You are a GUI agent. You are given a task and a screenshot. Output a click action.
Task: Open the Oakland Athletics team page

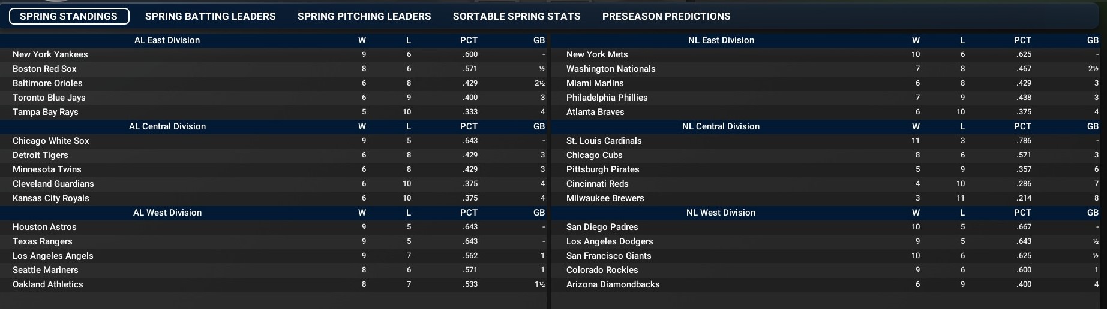tap(48, 284)
